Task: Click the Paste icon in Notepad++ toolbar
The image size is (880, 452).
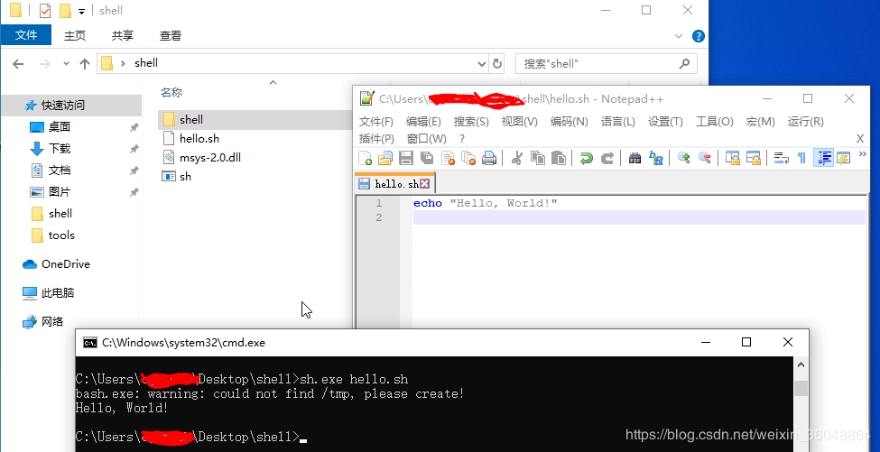Action: coord(559,158)
